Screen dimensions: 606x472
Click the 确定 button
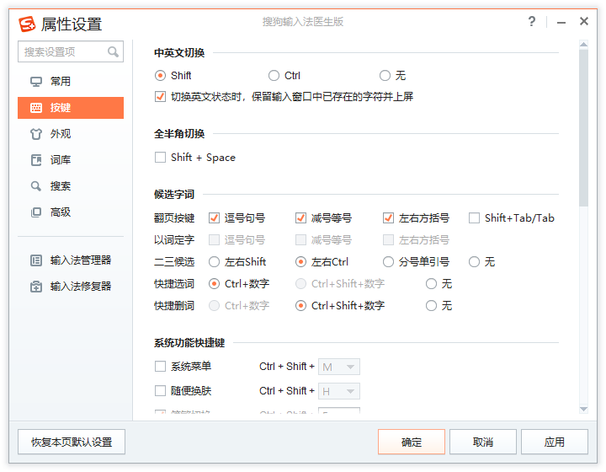pos(412,442)
